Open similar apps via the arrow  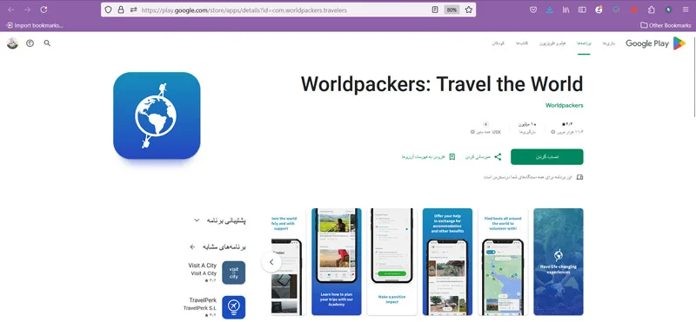pos(192,246)
